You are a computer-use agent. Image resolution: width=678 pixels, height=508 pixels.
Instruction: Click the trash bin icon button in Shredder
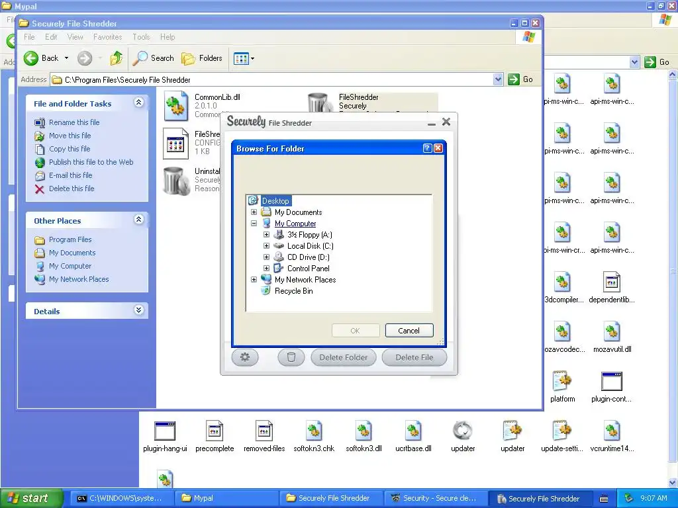coord(291,357)
